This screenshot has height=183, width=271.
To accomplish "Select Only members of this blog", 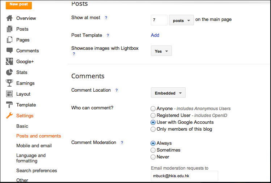I will (x=153, y=129).
